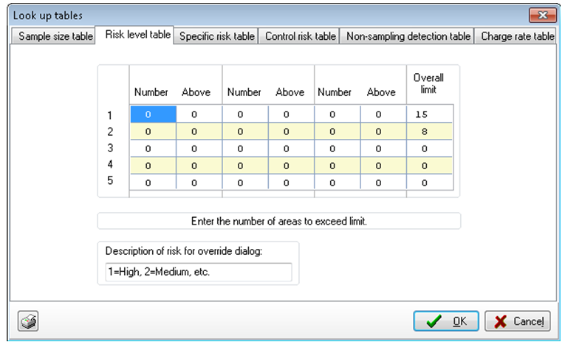
Task: Click row 1 second Number cell
Action: (245, 114)
